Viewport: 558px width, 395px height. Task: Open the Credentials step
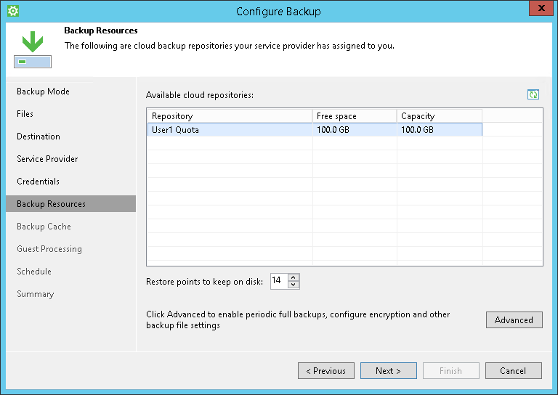click(x=38, y=182)
